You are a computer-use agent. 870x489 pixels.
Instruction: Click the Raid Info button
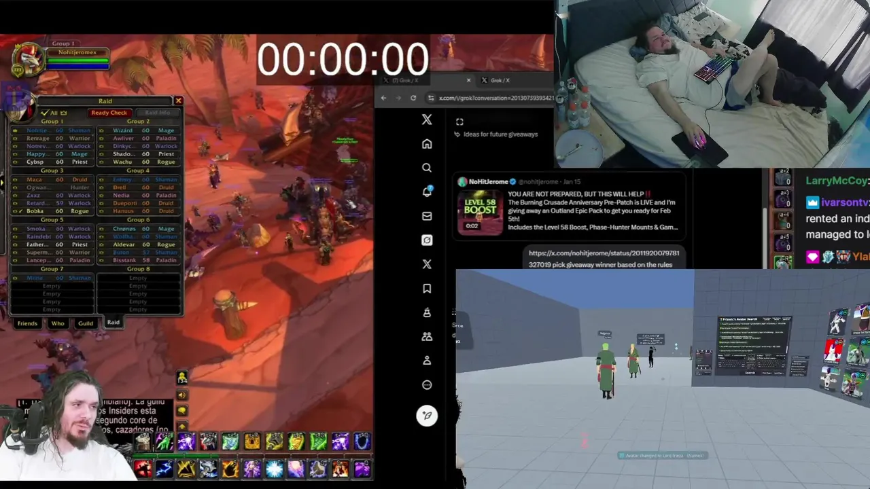pos(157,113)
